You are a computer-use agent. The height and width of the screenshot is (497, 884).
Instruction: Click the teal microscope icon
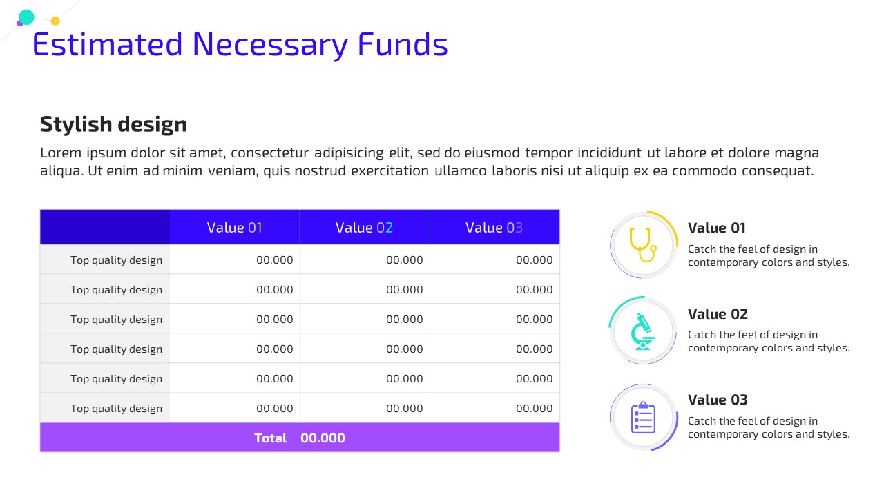pyautogui.click(x=644, y=331)
